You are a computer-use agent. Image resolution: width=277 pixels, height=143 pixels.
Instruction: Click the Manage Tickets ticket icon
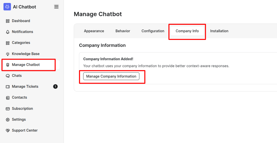(8, 87)
